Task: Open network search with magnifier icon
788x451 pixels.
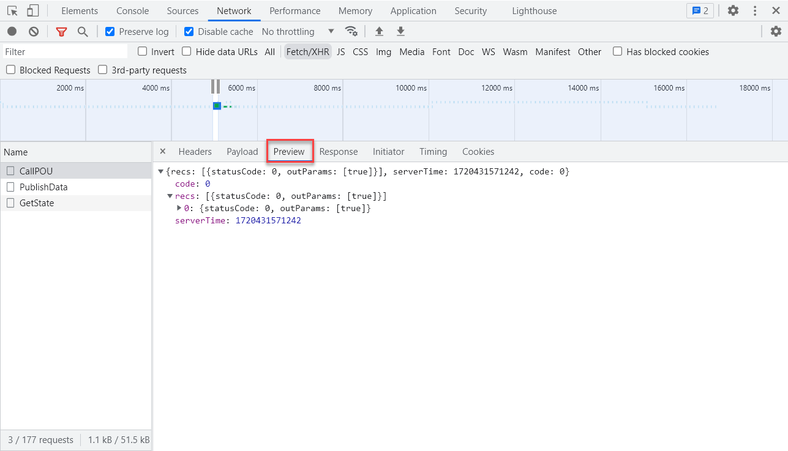Action: click(x=83, y=31)
